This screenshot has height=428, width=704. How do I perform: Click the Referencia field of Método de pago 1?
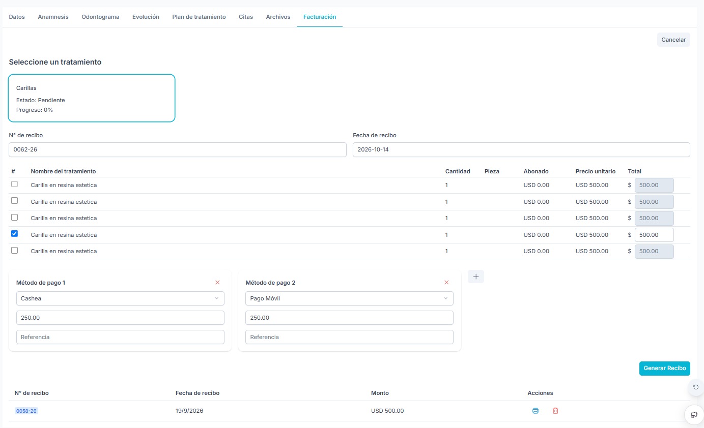click(x=120, y=337)
